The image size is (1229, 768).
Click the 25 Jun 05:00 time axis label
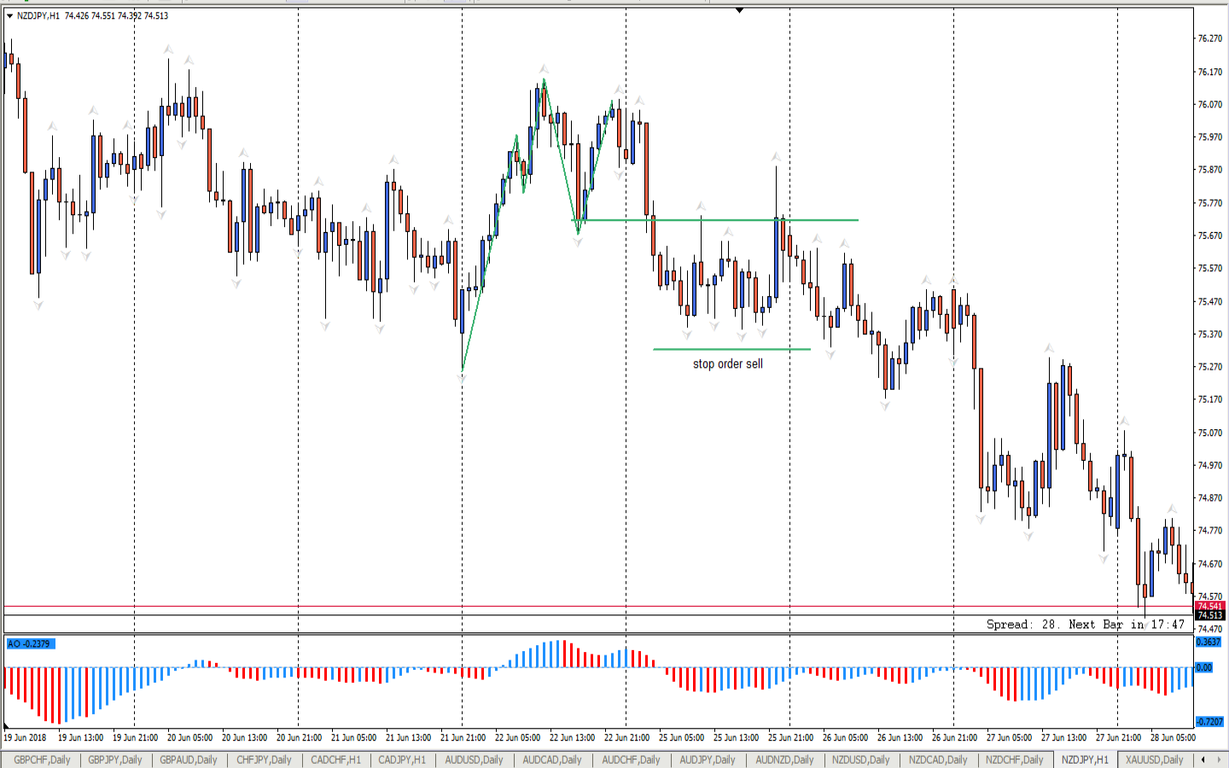pos(681,737)
